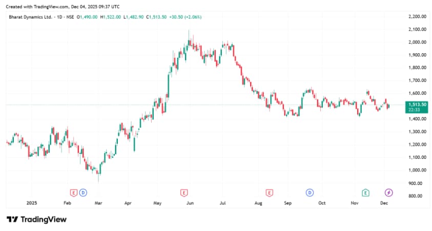Select the green earnings marker in November
432x231 pixels.
pos(365,192)
